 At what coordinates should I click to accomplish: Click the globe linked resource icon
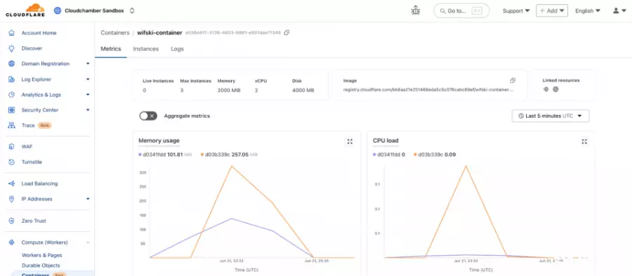pyautogui.click(x=555, y=90)
